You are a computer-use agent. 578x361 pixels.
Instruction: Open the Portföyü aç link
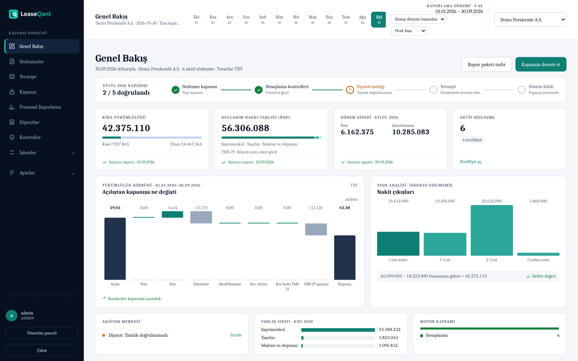[470, 162]
